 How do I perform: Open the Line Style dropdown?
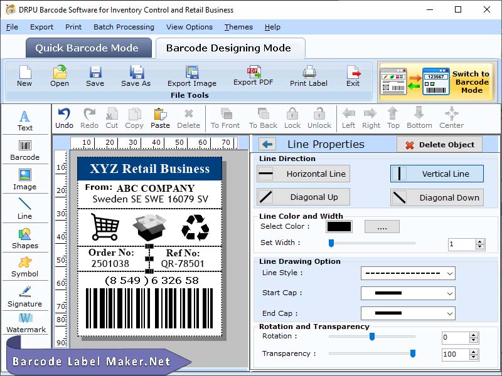coord(408,273)
